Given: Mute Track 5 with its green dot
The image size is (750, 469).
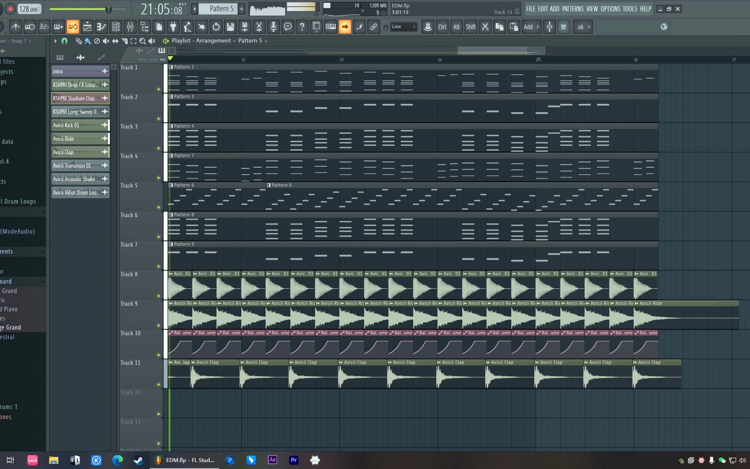Looking at the screenshot, I should pyautogui.click(x=158, y=208).
